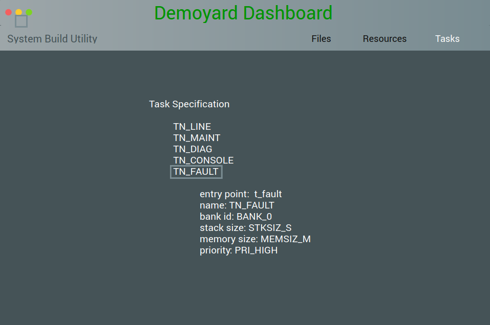Open the Tasks menu
490x325 pixels.
point(447,39)
